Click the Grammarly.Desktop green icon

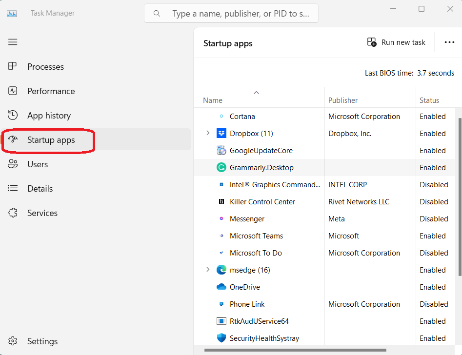221,168
